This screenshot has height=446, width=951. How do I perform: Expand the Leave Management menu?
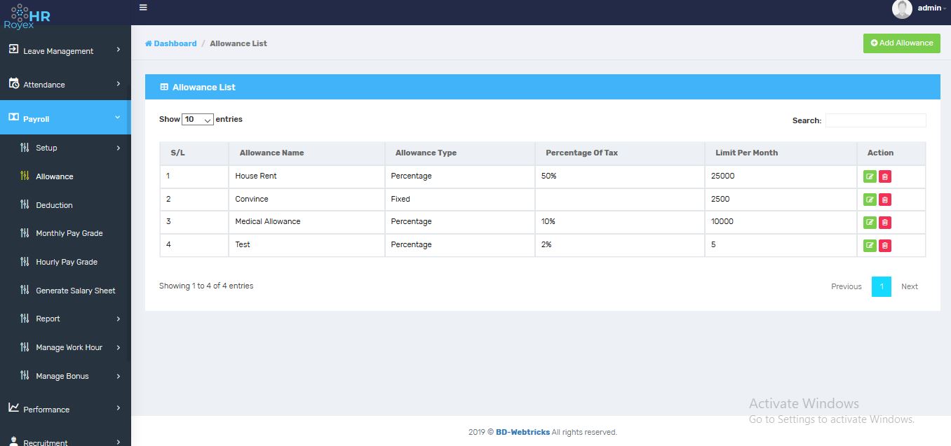pos(65,50)
